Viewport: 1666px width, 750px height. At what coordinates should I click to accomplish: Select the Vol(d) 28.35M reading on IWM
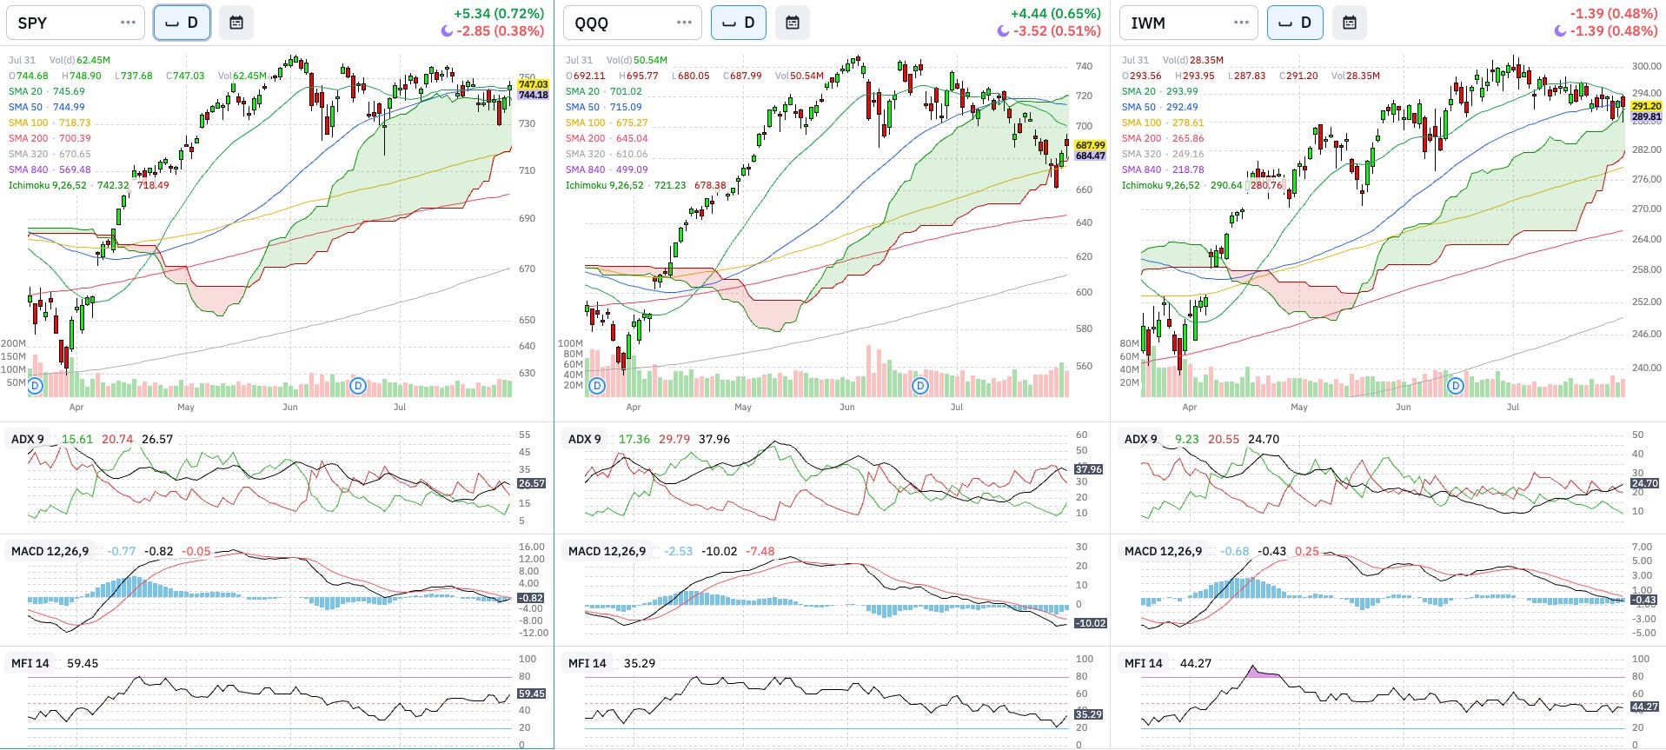[1193, 60]
